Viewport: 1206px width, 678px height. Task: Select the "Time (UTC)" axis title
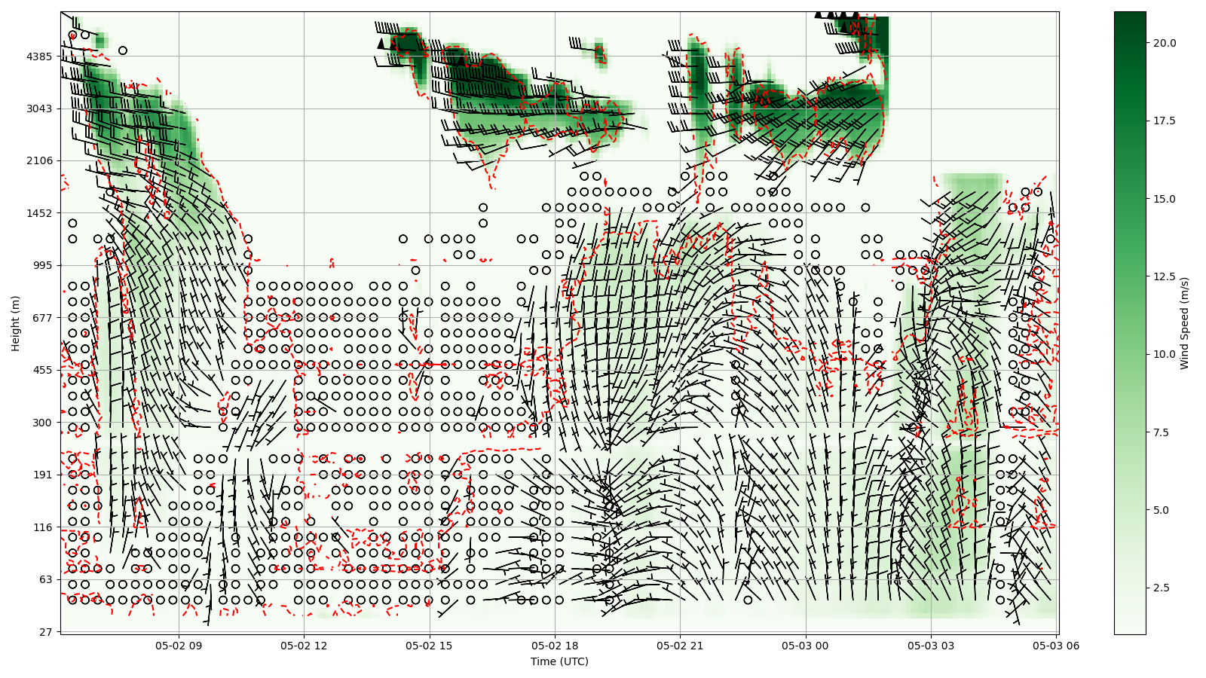(559, 662)
